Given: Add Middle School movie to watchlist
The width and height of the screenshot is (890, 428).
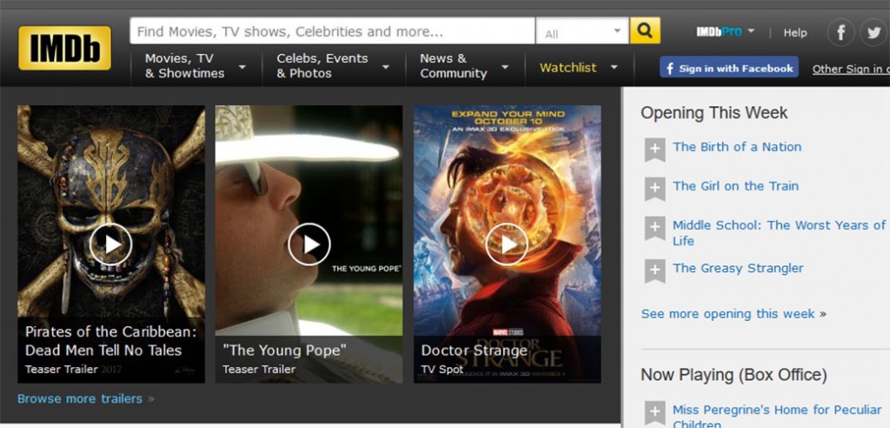Looking at the screenshot, I should (x=655, y=228).
